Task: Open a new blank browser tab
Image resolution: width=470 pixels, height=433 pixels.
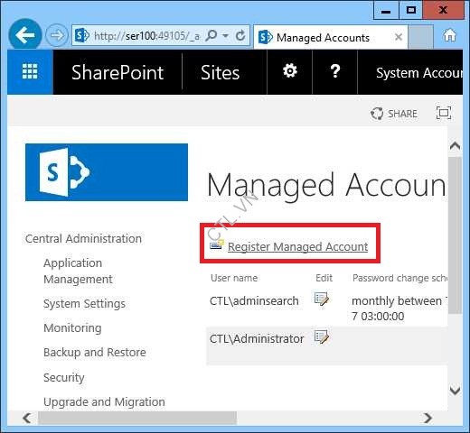Action: [420, 37]
